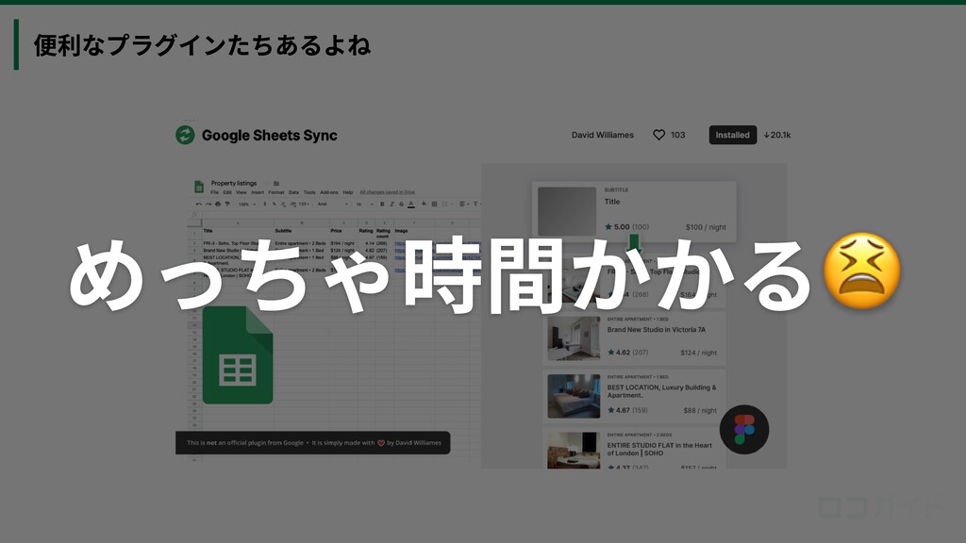Toggle bold formatting in Sheets toolbar
Image resolution: width=966 pixels, height=543 pixels.
pyautogui.click(x=382, y=204)
